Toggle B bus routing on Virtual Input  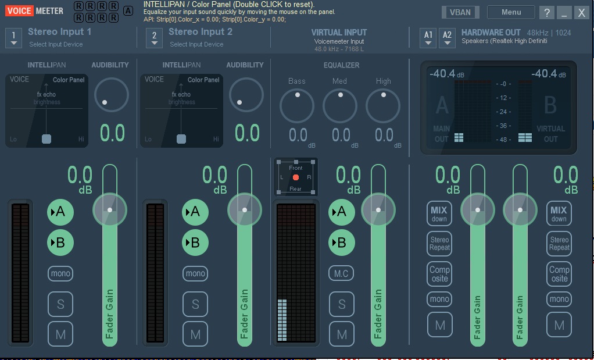[342, 243]
